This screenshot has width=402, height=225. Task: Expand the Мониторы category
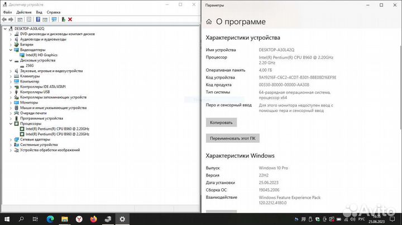[11, 102]
